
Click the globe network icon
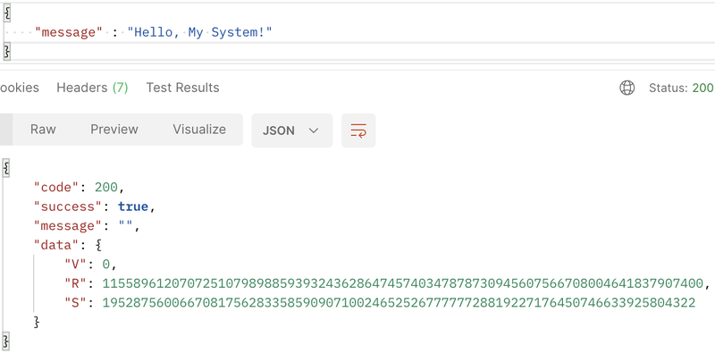point(627,88)
